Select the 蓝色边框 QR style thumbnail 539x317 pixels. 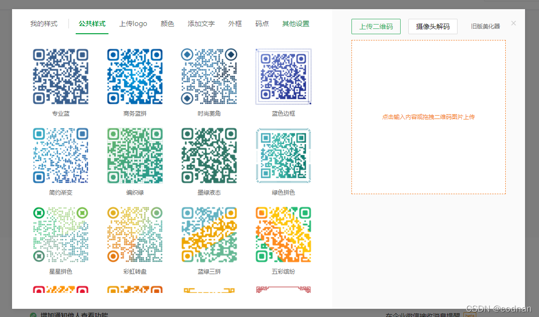click(x=283, y=76)
